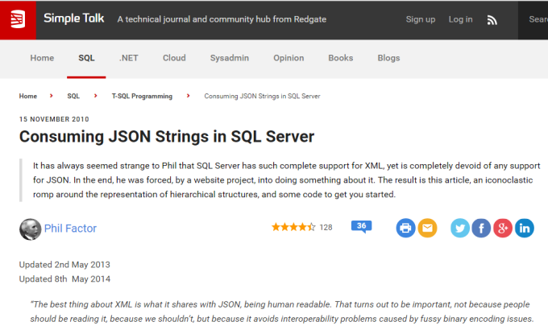
Task: Email the article via envelope icon
Action: click(427, 228)
